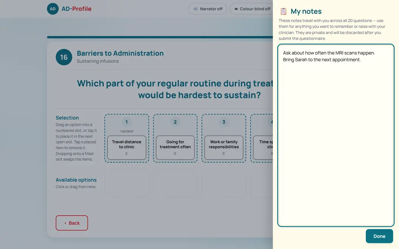Click the slot number 3 badge
This screenshot has width=399, height=249.
pyautogui.click(x=224, y=122)
